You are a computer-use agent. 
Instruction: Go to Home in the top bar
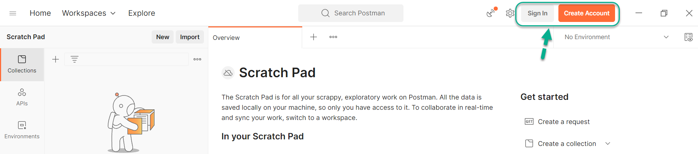point(40,13)
